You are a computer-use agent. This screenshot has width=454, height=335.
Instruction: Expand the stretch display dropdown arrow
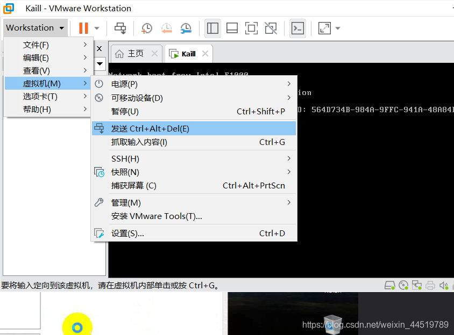(x=338, y=28)
